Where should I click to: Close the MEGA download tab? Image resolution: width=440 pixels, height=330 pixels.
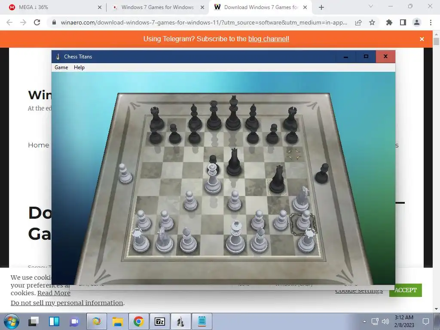[100, 8]
